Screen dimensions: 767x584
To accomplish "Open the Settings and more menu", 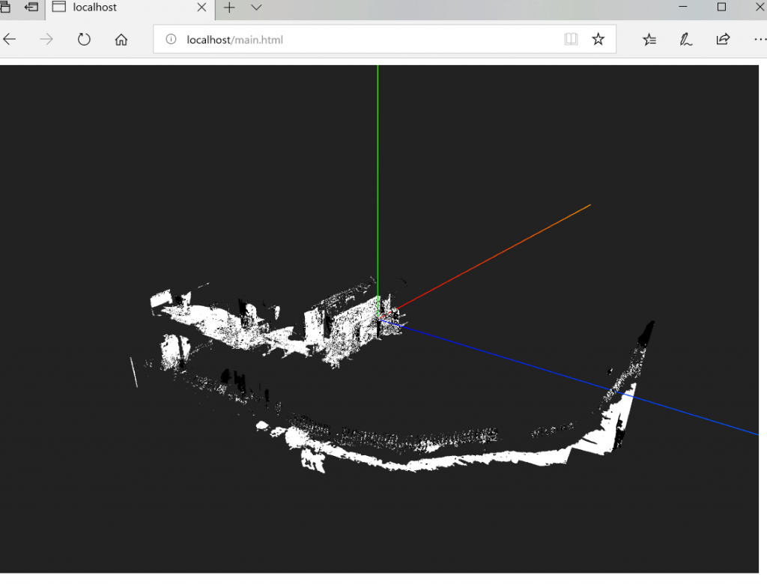I will 758,40.
